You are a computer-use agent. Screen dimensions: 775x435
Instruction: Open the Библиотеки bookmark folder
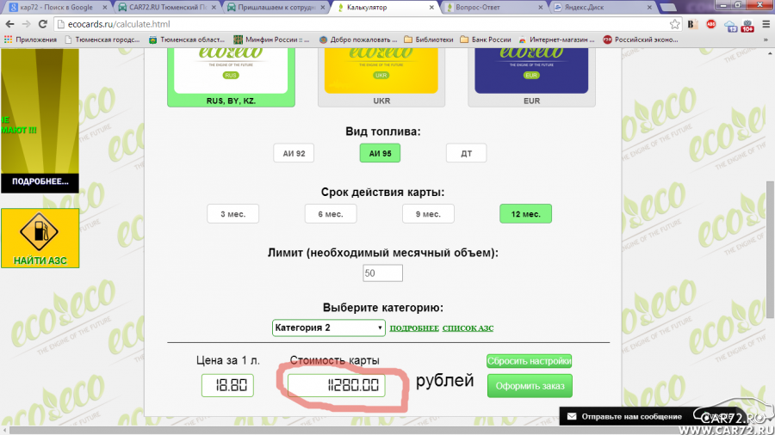point(429,40)
